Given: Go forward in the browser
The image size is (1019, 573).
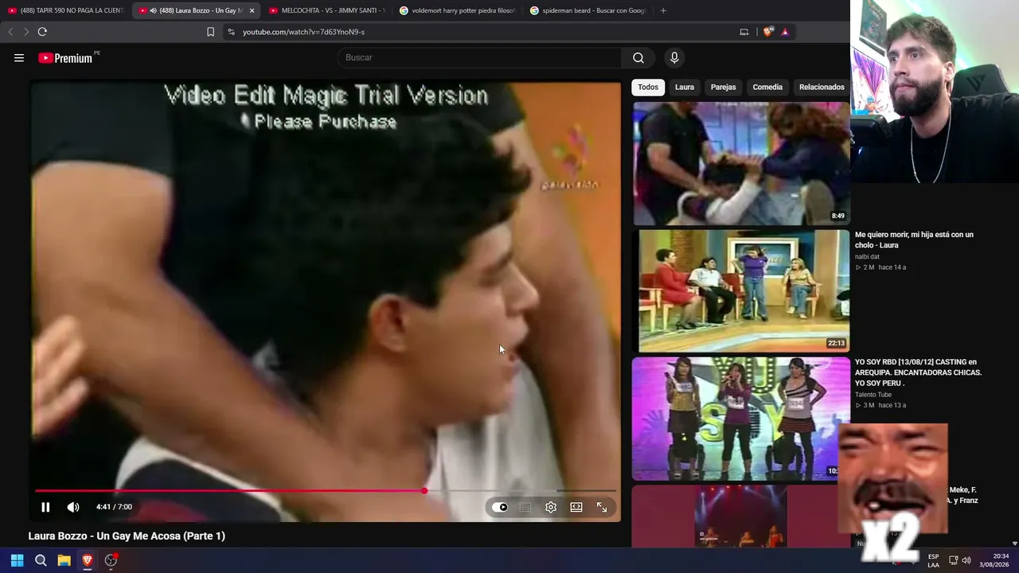Looking at the screenshot, I should 26,32.
